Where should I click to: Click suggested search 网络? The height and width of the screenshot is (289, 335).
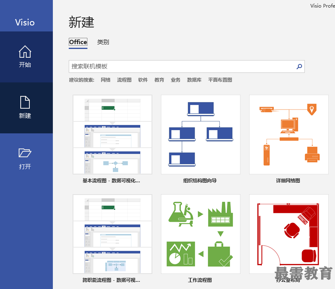tap(106, 80)
